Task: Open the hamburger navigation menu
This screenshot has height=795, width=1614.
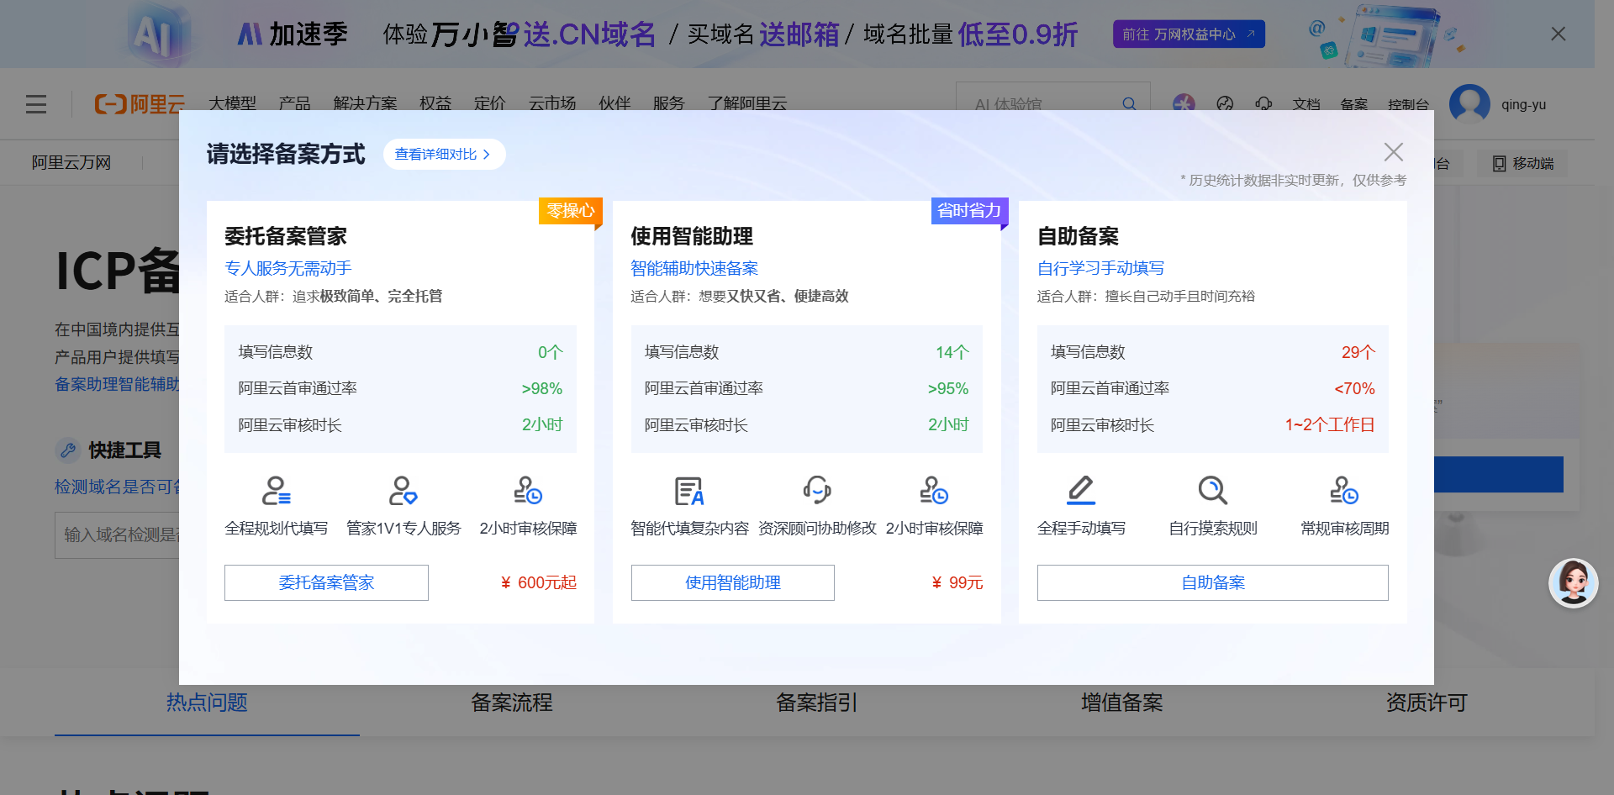Action: pos(36,104)
